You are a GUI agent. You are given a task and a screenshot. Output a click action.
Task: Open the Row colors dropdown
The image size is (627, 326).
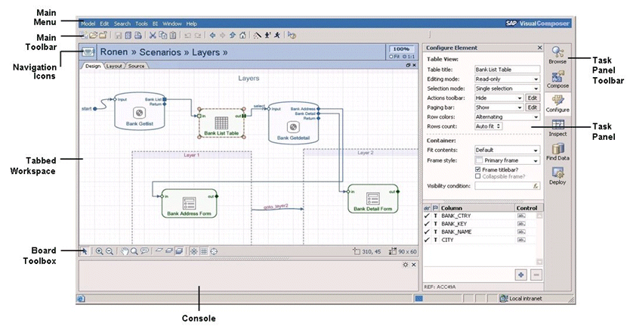(x=507, y=117)
